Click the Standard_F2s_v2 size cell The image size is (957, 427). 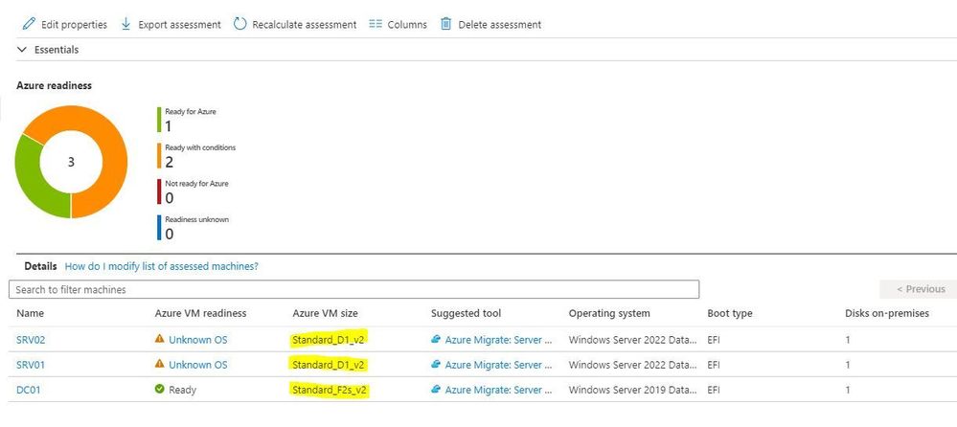(330, 390)
